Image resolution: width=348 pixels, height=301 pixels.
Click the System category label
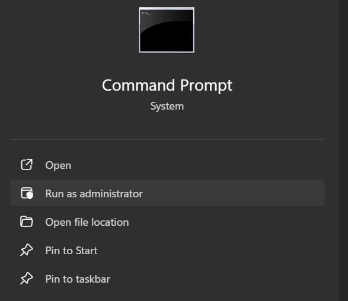click(x=167, y=106)
